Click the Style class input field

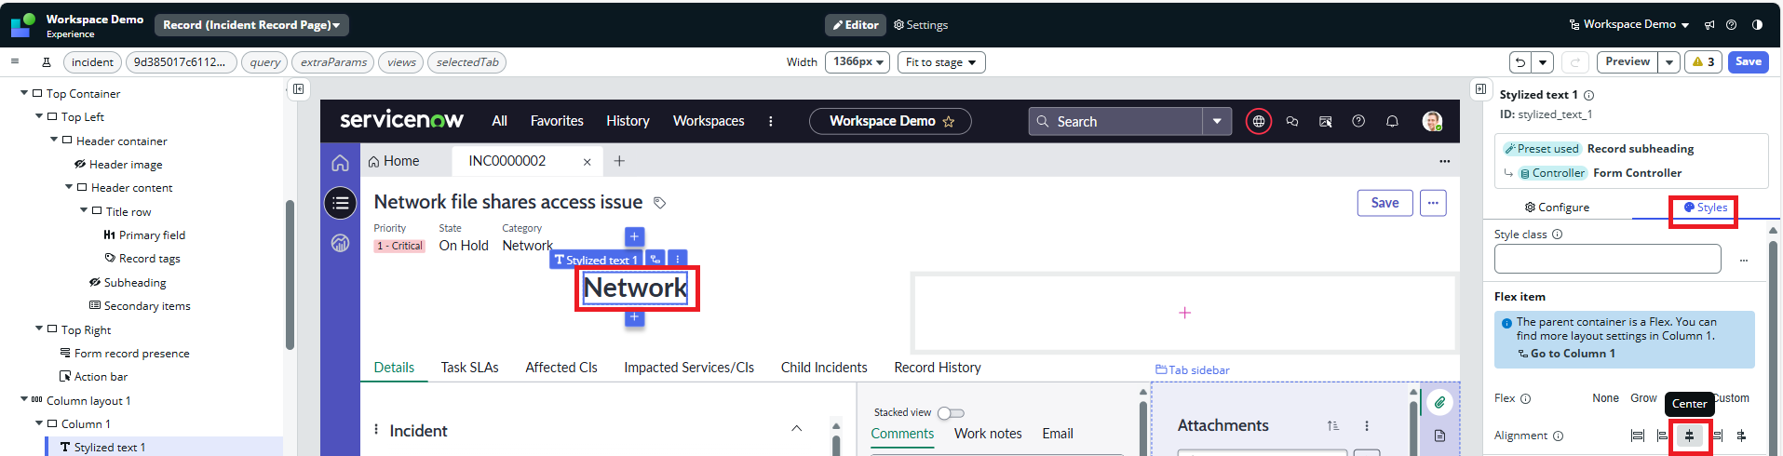click(x=1607, y=259)
